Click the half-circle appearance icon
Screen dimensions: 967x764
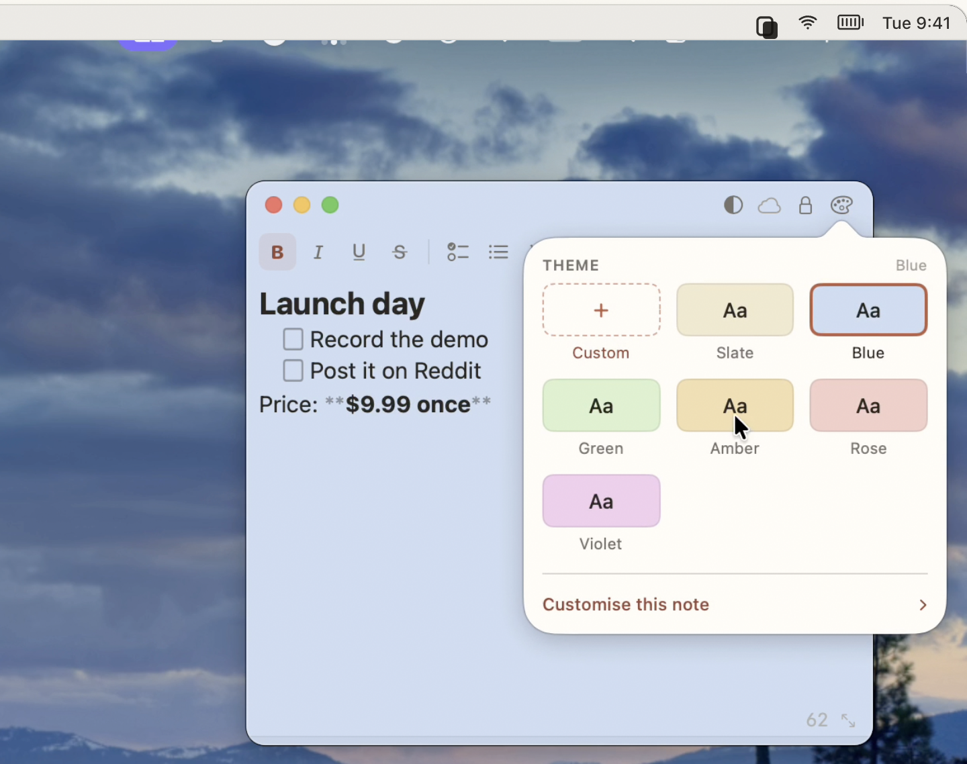tap(733, 205)
